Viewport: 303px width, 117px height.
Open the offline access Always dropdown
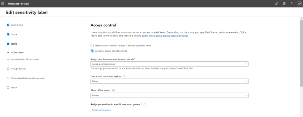coord(169,95)
